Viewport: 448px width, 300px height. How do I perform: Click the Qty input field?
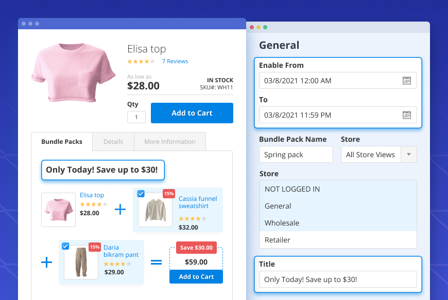click(136, 117)
